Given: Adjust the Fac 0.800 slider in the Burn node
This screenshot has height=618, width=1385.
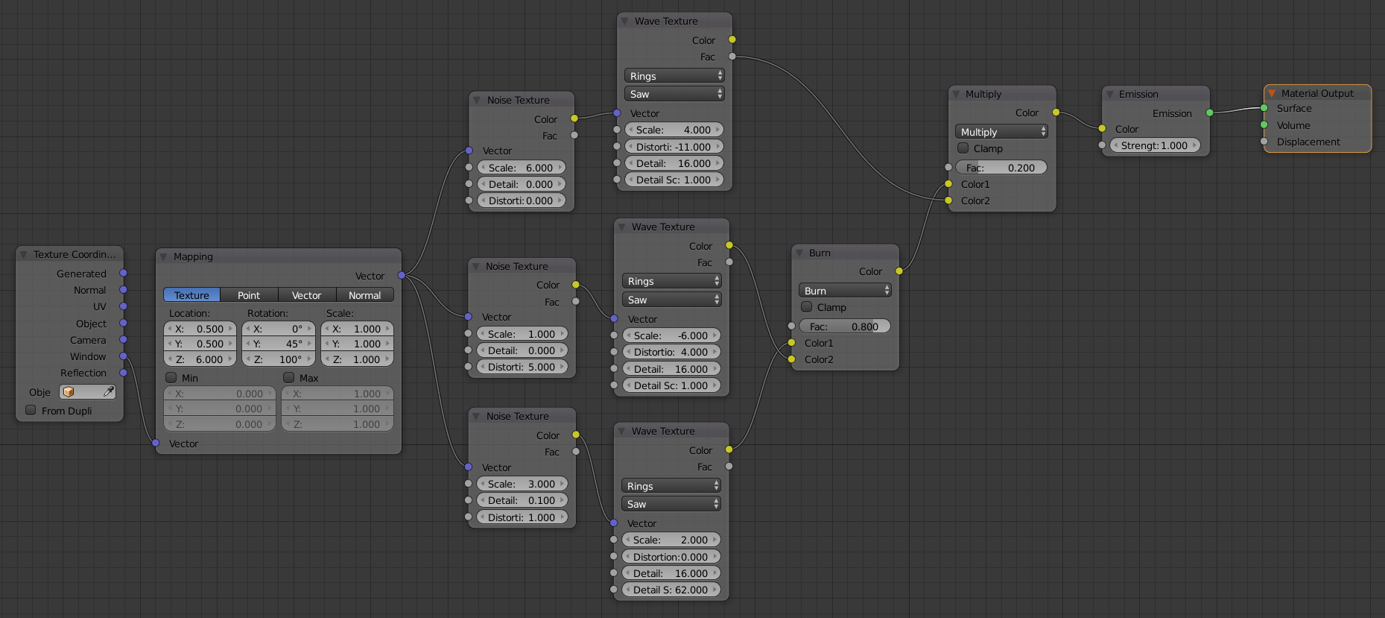Looking at the screenshot, I should (x=845, y=327).
